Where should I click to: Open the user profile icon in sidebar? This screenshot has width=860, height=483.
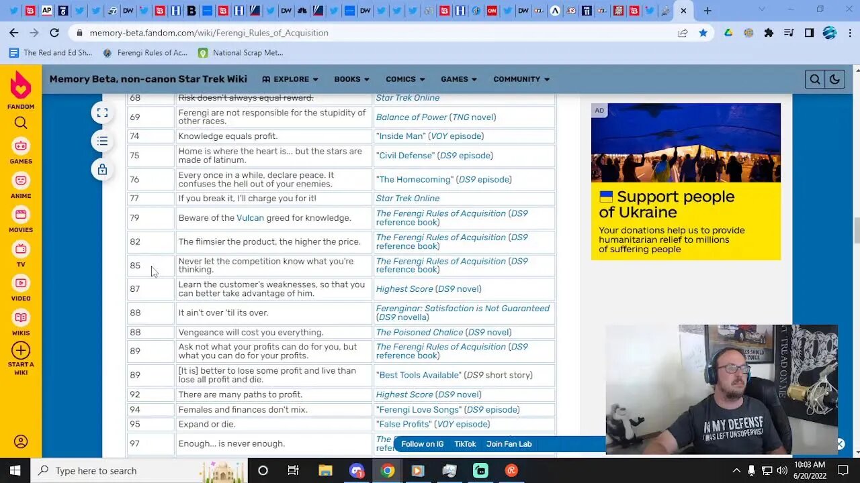[x=21, y=441]
